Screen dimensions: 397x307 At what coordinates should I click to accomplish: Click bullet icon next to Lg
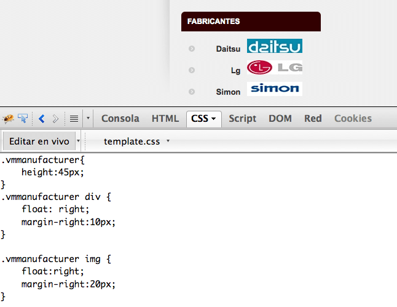(192, 70)
